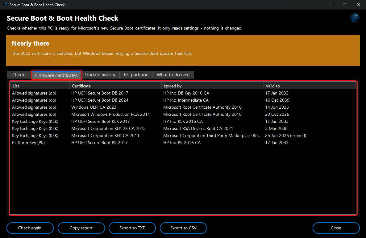This screenshot has height=238, width=366.
Task: Click the 16 Dec 2039 validity date
Action: pos(277,100)
